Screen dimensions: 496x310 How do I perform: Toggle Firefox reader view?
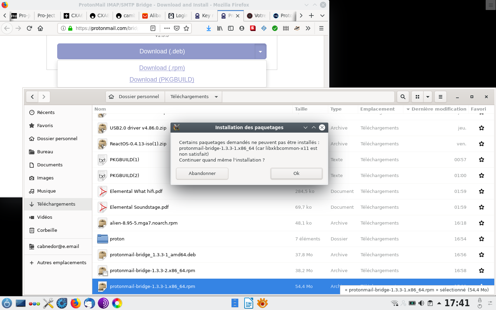153,28
